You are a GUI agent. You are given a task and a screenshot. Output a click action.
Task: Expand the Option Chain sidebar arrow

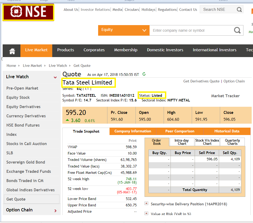(x=55, y=211)
